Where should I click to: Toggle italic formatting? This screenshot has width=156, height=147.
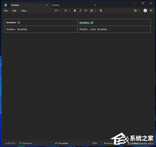tap(80, 11)
